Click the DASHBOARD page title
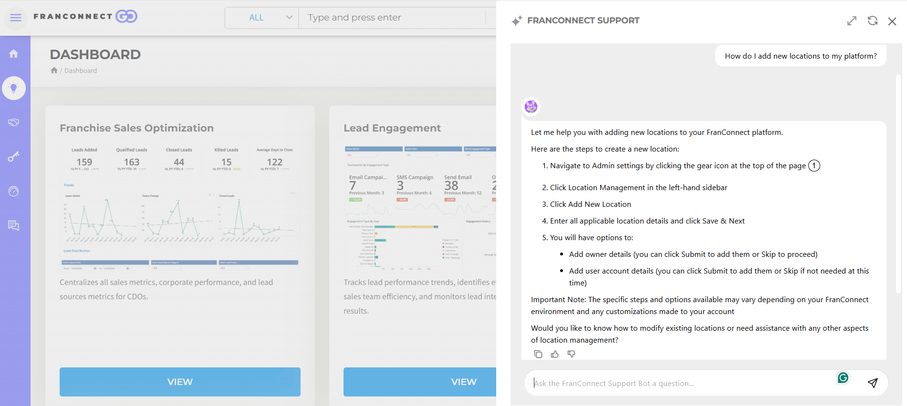This screenshot has width=907, height=406. pos(95,54)
